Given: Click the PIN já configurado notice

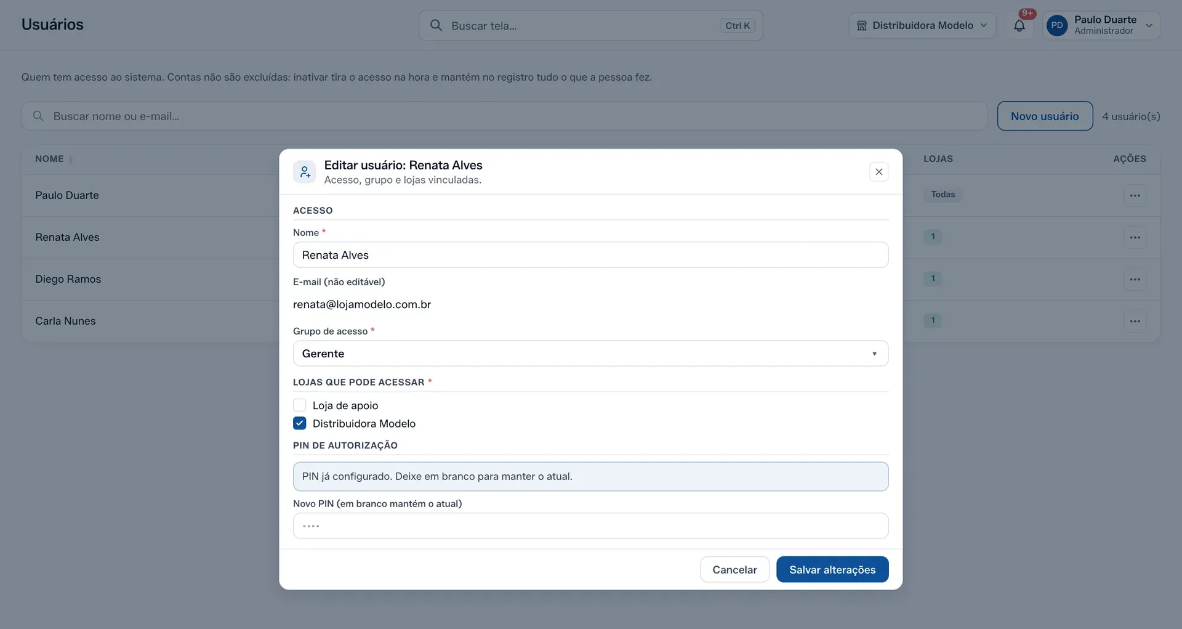Looking at the screenshot, I should click(590, 476).
